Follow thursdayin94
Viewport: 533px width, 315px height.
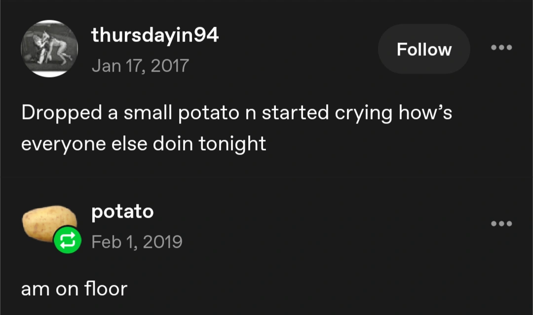click(x=424, y=49)
